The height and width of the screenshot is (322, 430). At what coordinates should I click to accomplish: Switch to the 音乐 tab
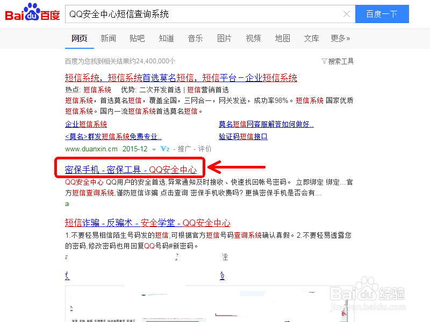click(195, 38)
